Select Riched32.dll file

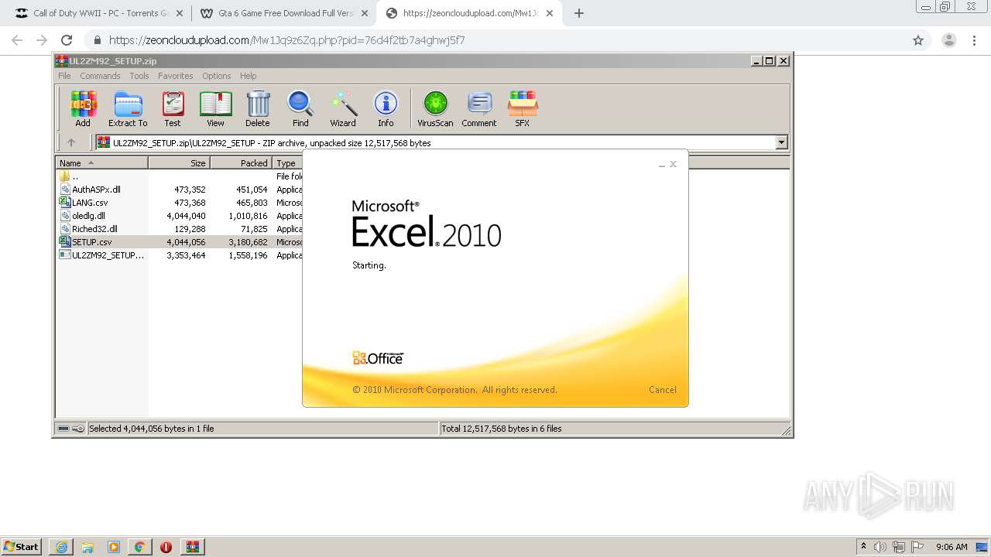[x=180, y=229]
